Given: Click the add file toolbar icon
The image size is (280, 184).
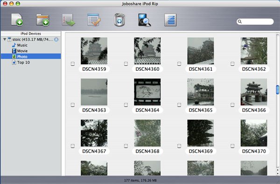Looking at the screenshot, I should point(17,20).
